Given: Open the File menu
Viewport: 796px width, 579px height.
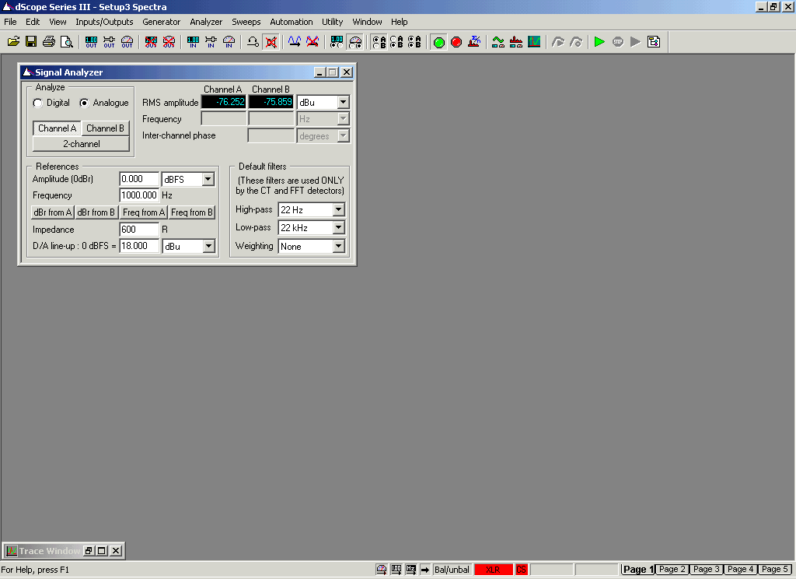Looking at the screenshot, I should 10,22.
